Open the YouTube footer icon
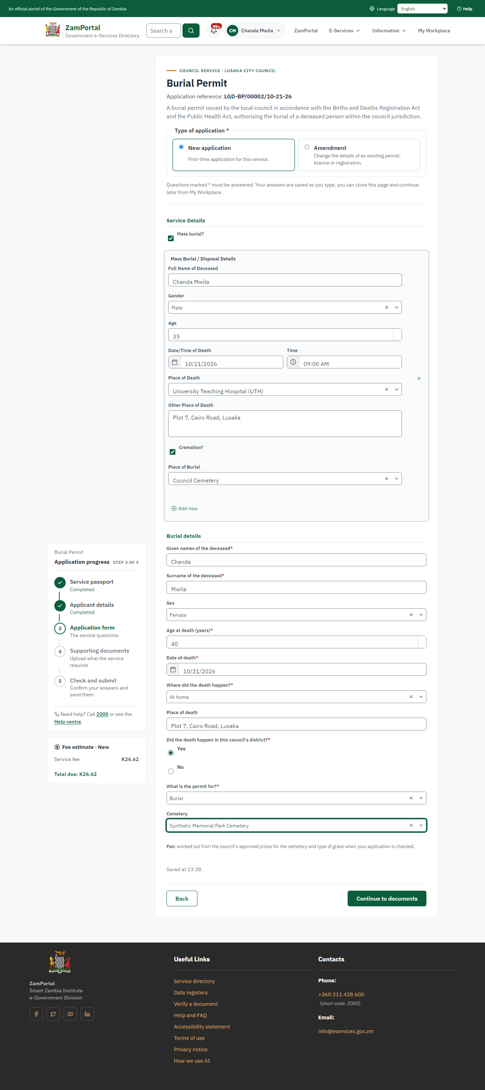 pyautogui.click(x=70, y=1014)
